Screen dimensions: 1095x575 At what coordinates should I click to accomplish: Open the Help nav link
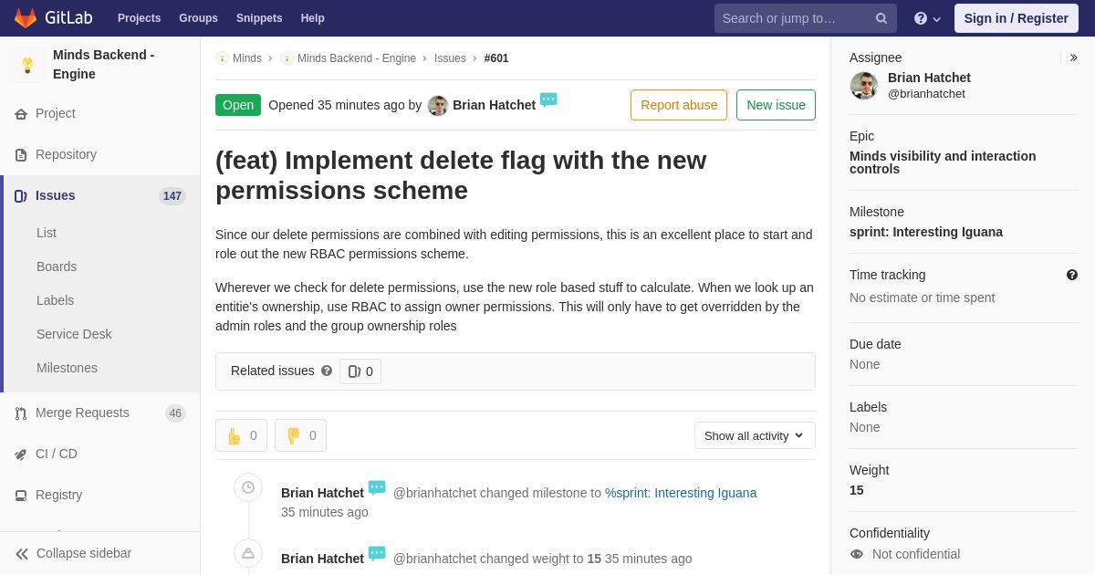point(313,18)
